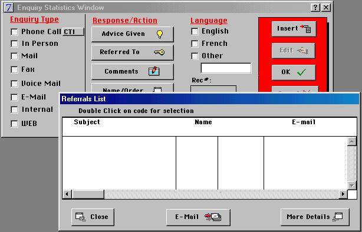Enable the Fax checkbox
Image resolution: width=362 pixels, height=232 pixels.
pos(14,69)
